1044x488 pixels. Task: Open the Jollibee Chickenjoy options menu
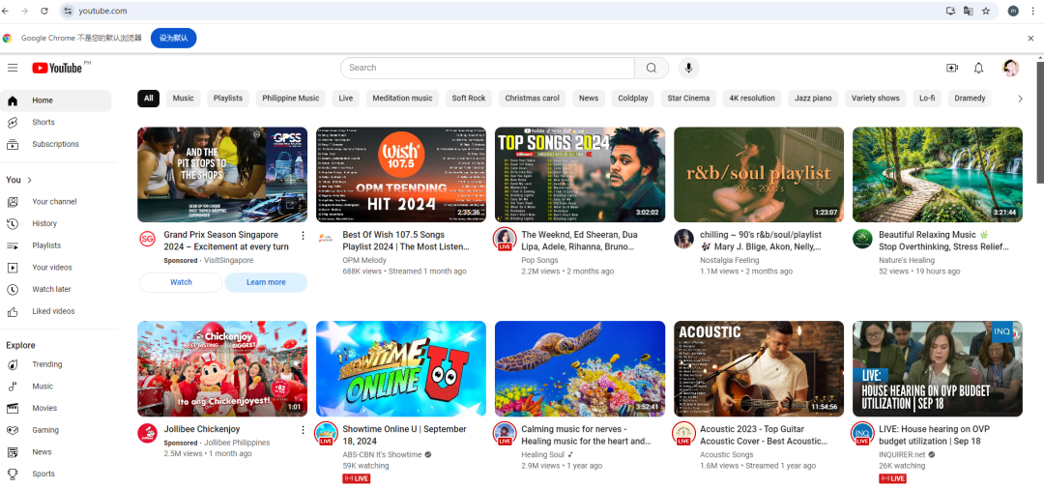pos(303,430)
